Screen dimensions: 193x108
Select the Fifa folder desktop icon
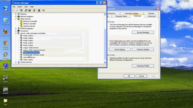(5, 102)
